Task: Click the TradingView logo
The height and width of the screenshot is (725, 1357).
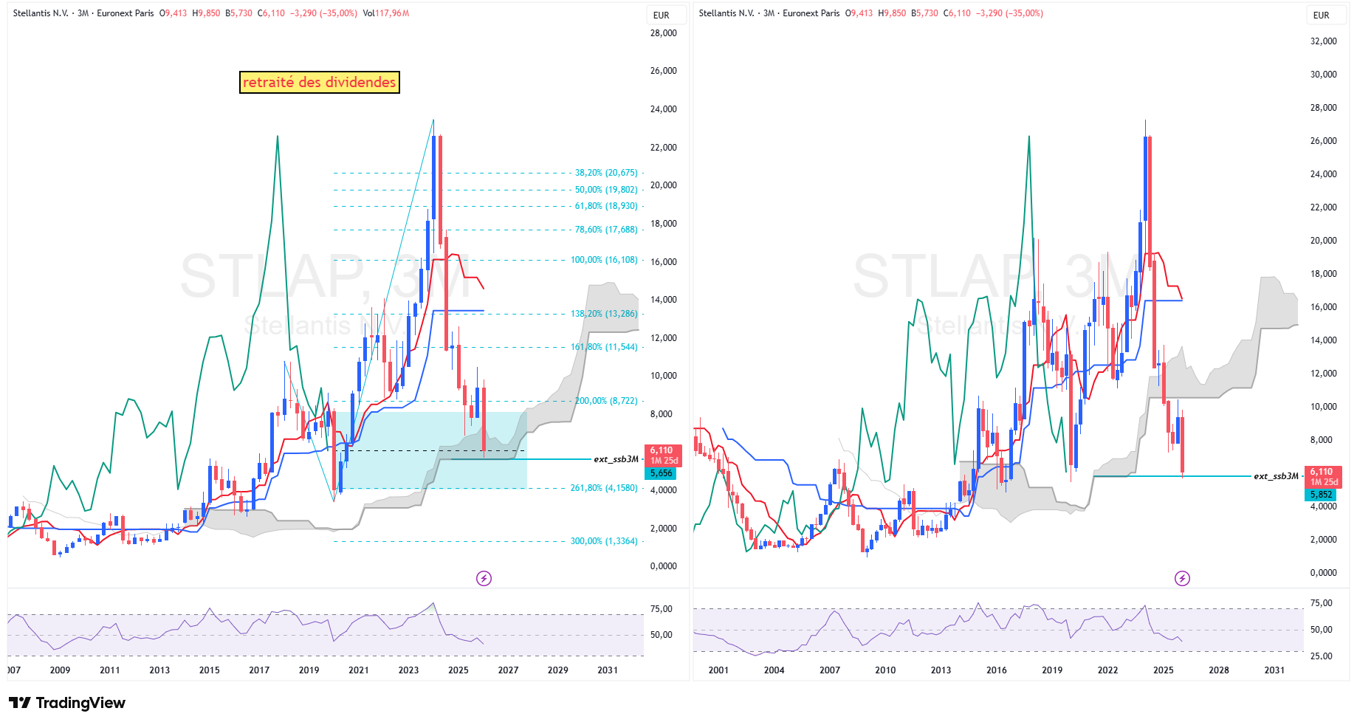Action: click(x=67, y=703)
